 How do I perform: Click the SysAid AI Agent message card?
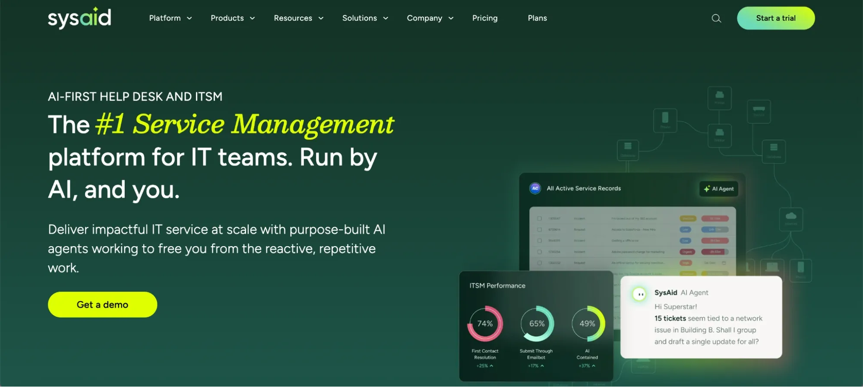coord(701,317)
